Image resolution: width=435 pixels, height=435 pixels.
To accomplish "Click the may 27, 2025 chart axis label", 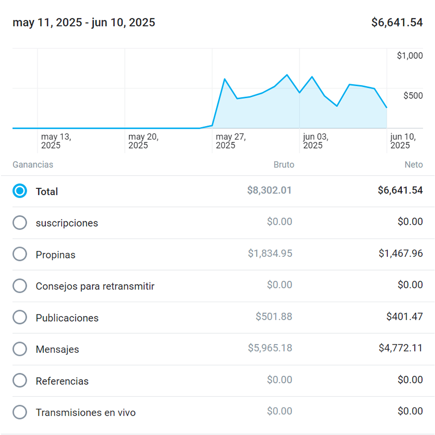I will (x=231, y=141).
